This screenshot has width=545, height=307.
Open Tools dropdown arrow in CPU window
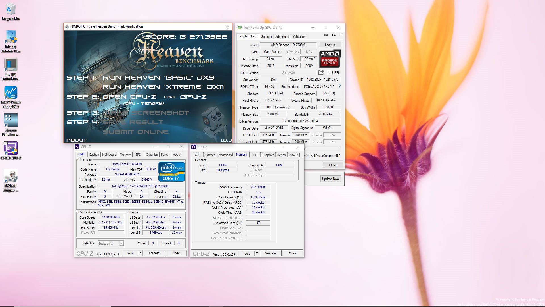pos(140,253)
